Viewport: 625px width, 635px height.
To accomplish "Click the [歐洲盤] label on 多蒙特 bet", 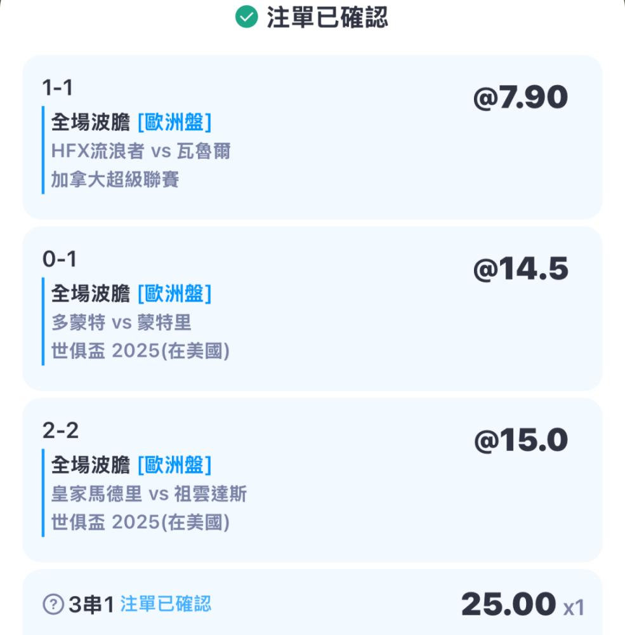I will point(174,293).
